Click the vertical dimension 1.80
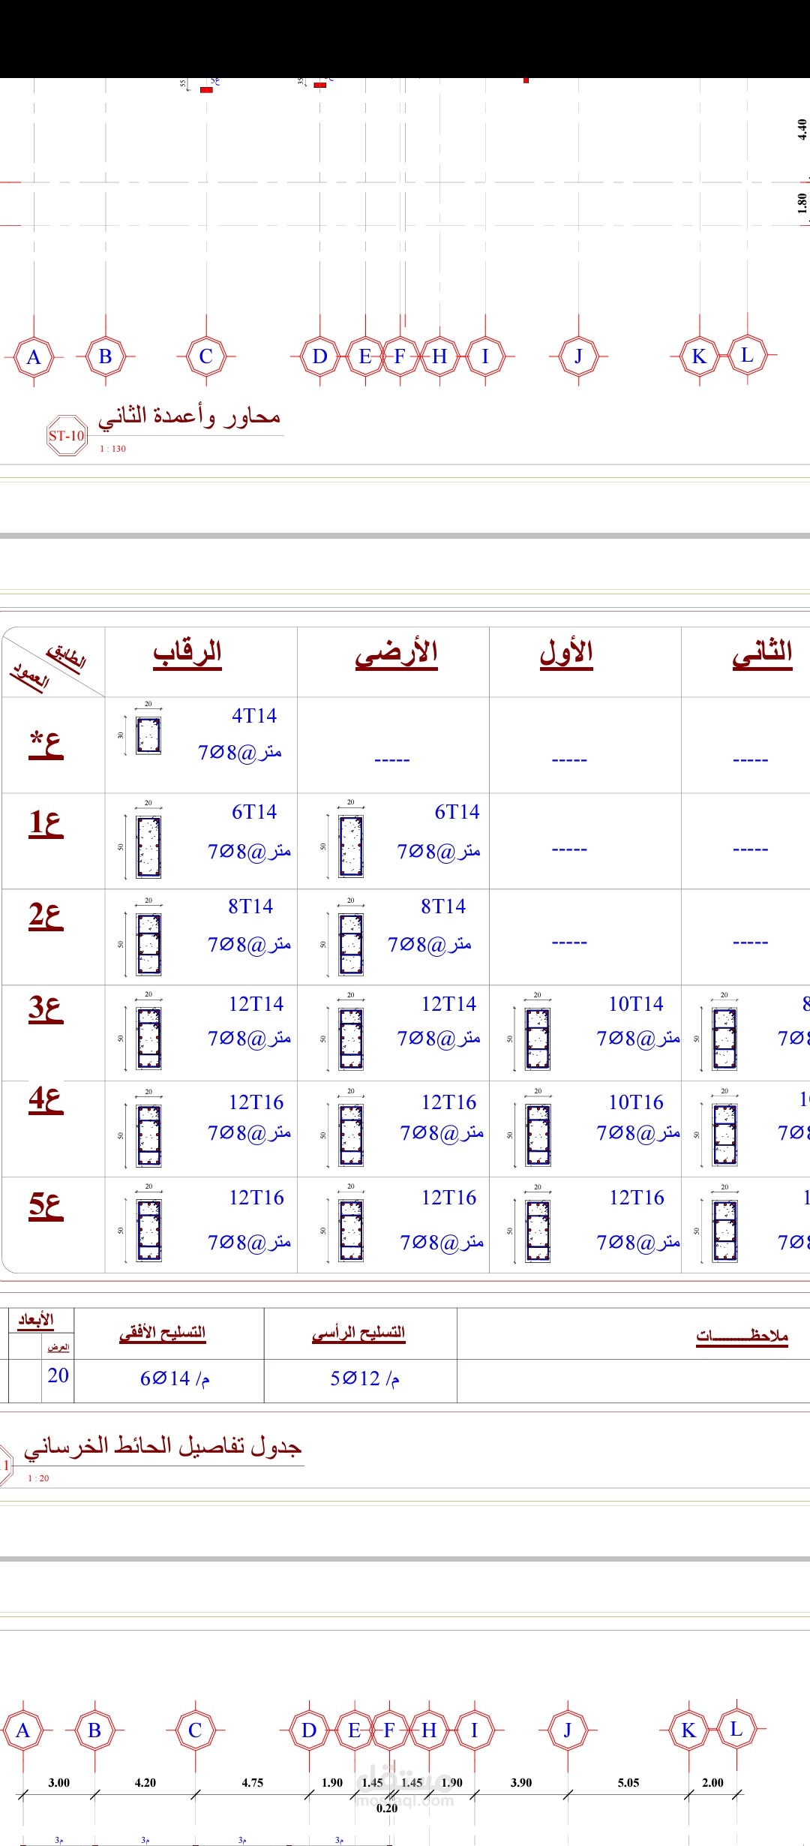Image resolution: width=810 pixels, height=1846 pixels. coord(802,203)
